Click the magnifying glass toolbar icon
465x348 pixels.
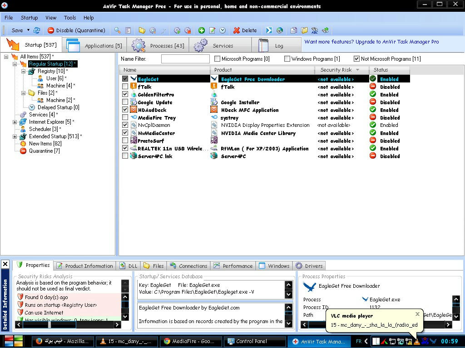click(x=118, y=30)
